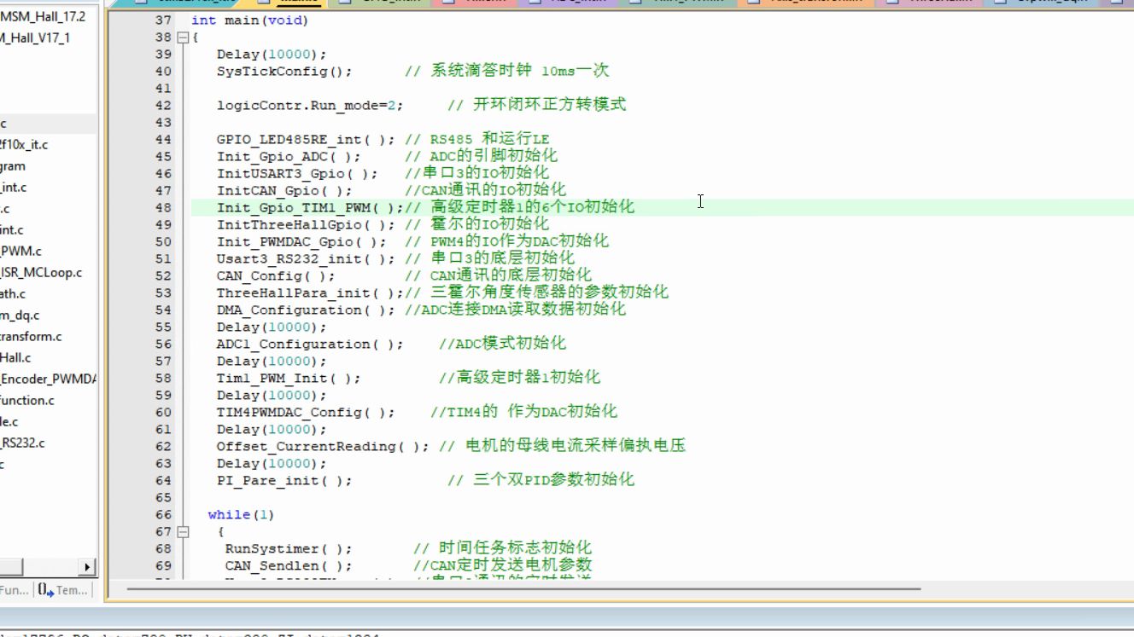Collapse the main function fold at line 38

point(182,38)
